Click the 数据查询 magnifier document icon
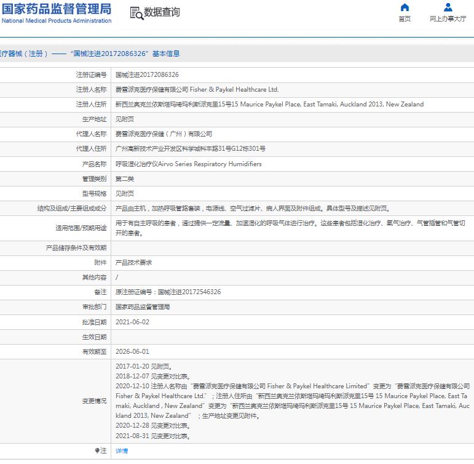Image resolution: width=474 pixels, height=464 pixels. [136, 14]
